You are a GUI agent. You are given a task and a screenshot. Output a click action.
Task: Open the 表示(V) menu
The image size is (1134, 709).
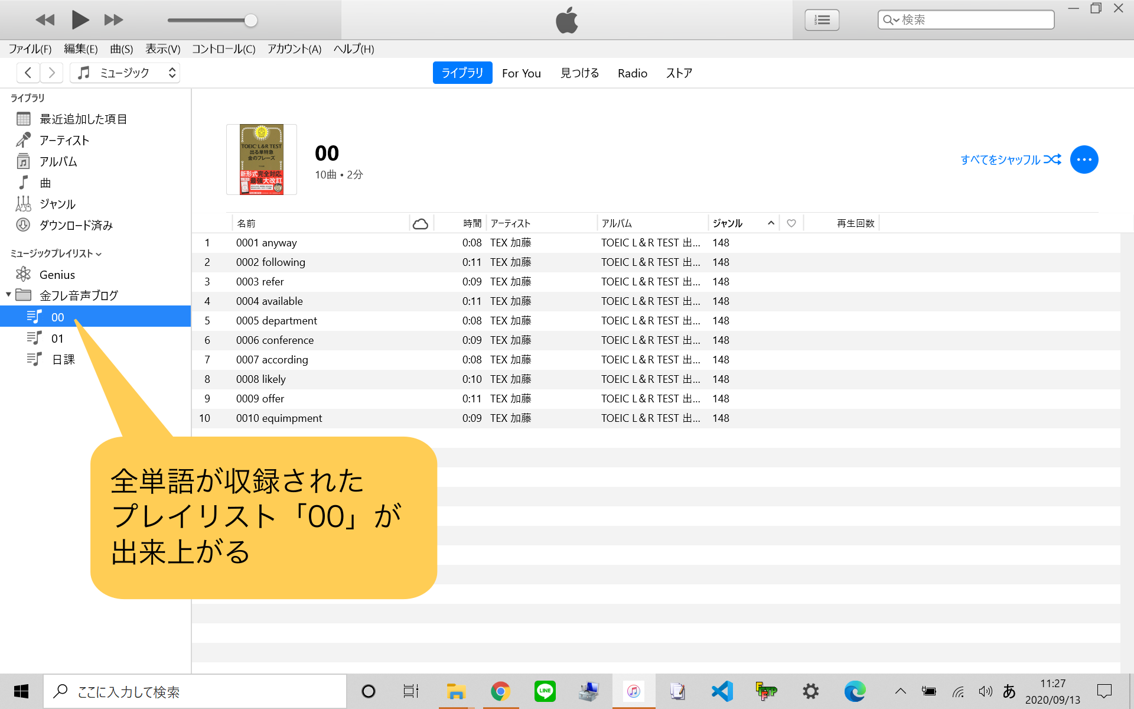point(162,49)
